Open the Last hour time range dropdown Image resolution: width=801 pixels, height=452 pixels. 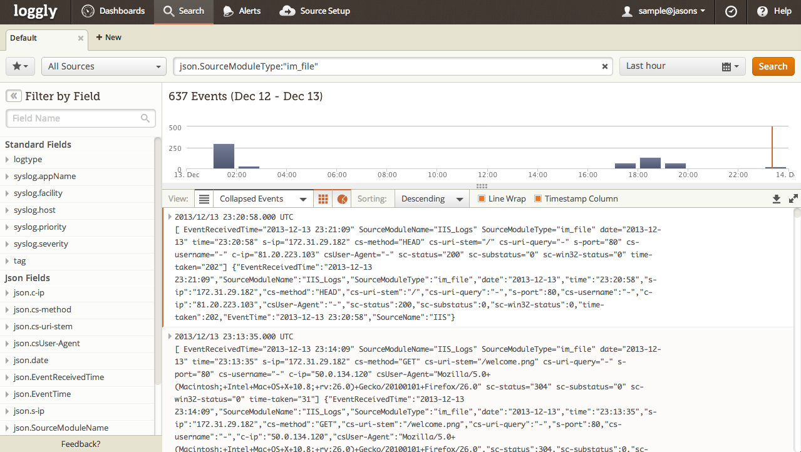point(682,66)
